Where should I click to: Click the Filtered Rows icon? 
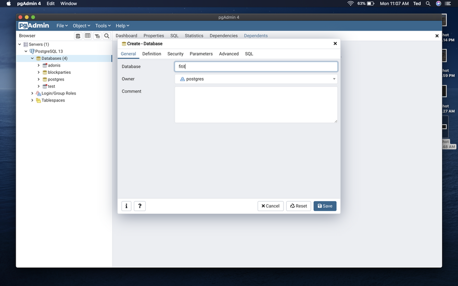pyautogui.click(x=97, y=36)
